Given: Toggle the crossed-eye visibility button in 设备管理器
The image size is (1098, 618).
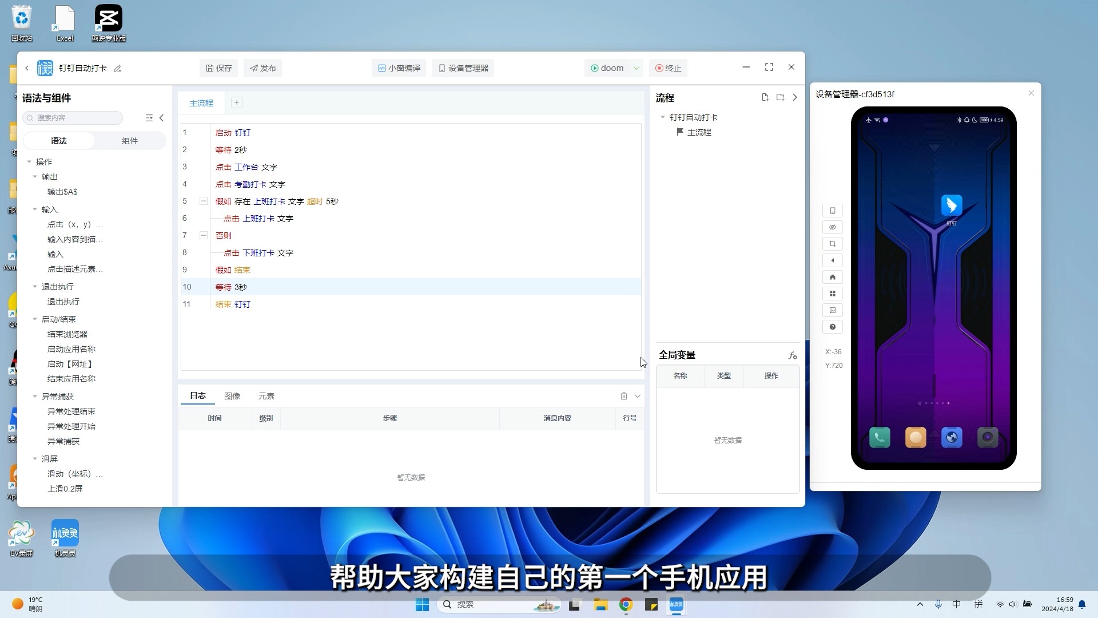Looking at the screenshot, I should click(833, 227).
